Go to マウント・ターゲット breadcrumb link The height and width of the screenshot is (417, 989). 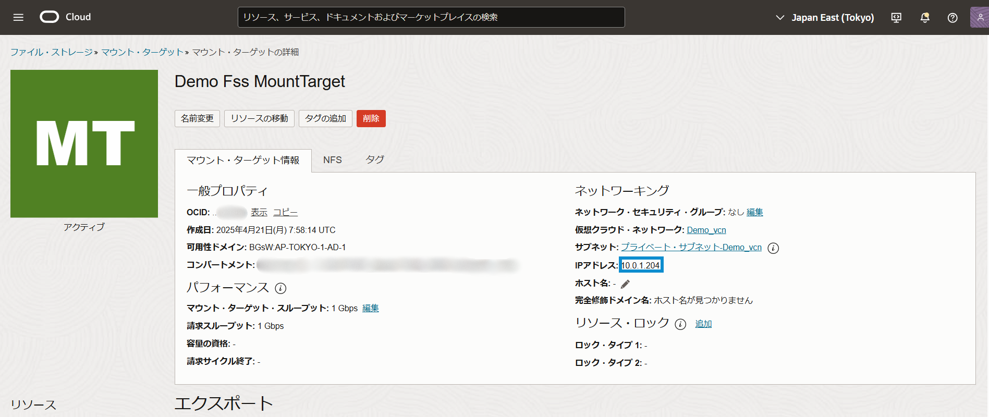point(142,52)
